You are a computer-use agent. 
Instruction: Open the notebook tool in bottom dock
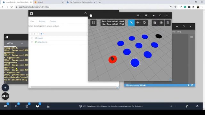tap(27, 106)
